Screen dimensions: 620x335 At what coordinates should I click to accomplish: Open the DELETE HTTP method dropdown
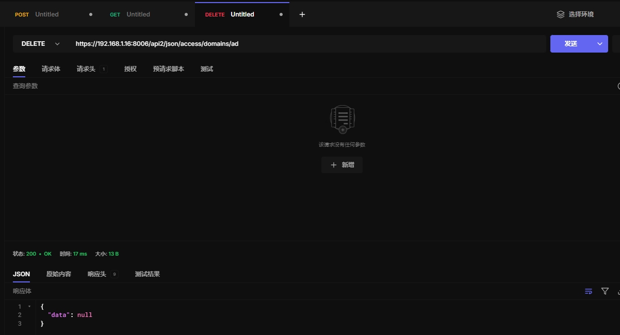coord(40,44)
